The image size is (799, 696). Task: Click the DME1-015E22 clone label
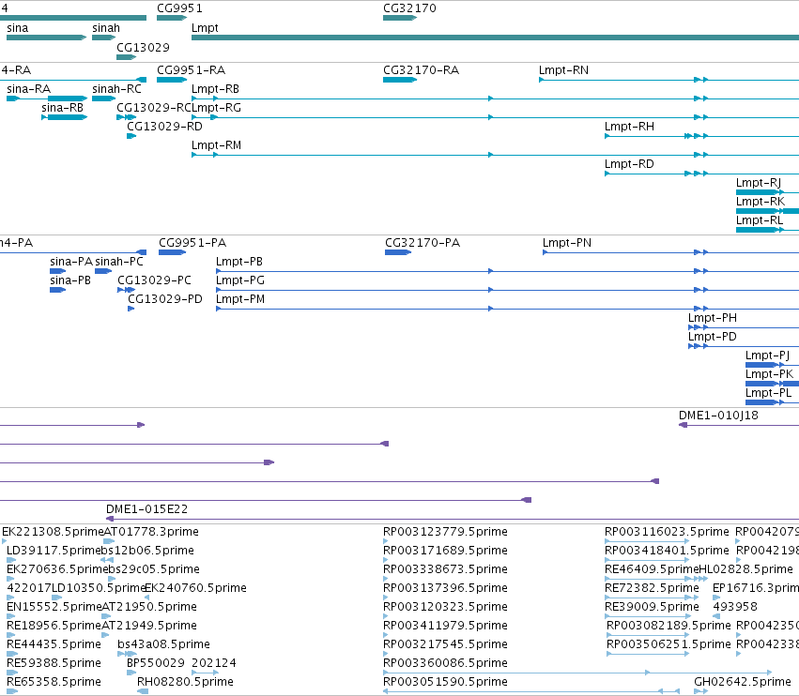pos(146,509)
